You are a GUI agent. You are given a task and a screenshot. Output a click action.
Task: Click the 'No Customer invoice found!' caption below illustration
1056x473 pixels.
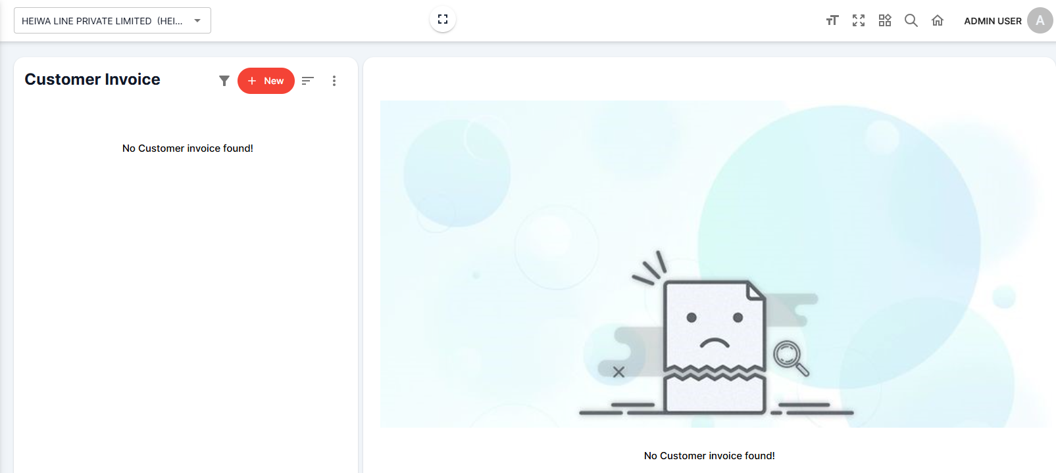point(709,456)
